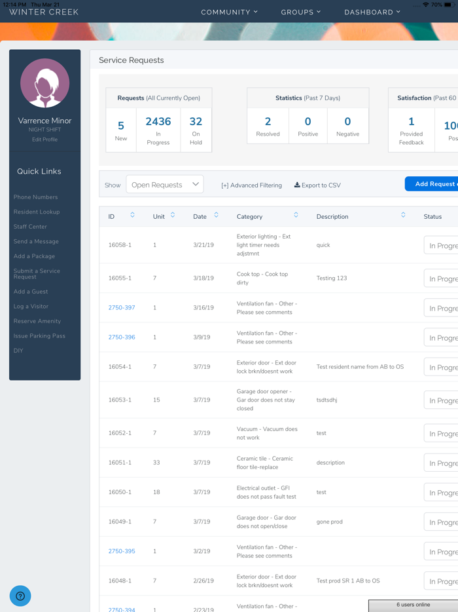Click Edit Profile link
458x612 pixels.
pos(44,140)
